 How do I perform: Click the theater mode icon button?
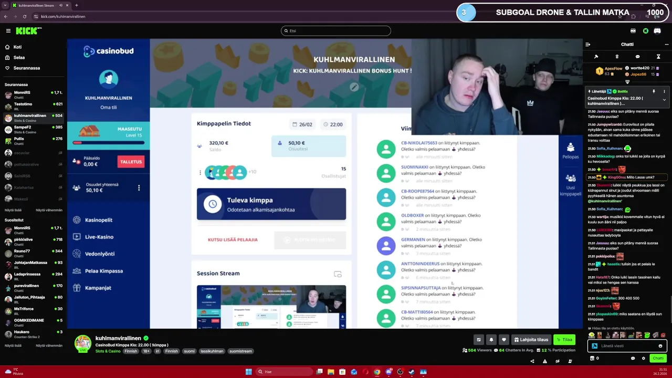478,340
